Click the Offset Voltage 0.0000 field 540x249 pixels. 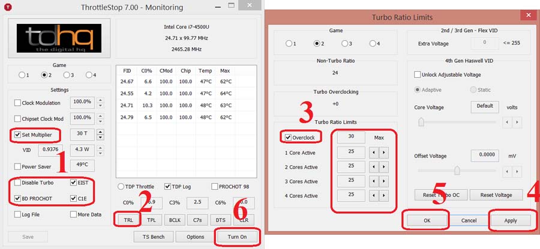click(x=485, y=155)
